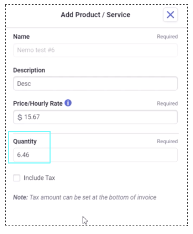The width and height of the screenshot is (193, 234).
Task: Click the Required tag beside Name
Action: pos(167,37)
